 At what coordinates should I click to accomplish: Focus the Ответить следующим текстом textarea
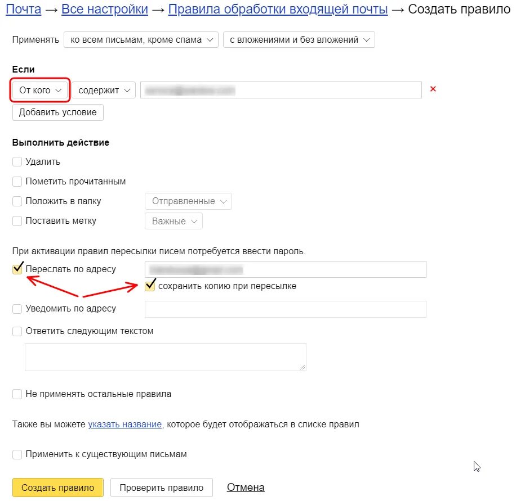(165, 357)
